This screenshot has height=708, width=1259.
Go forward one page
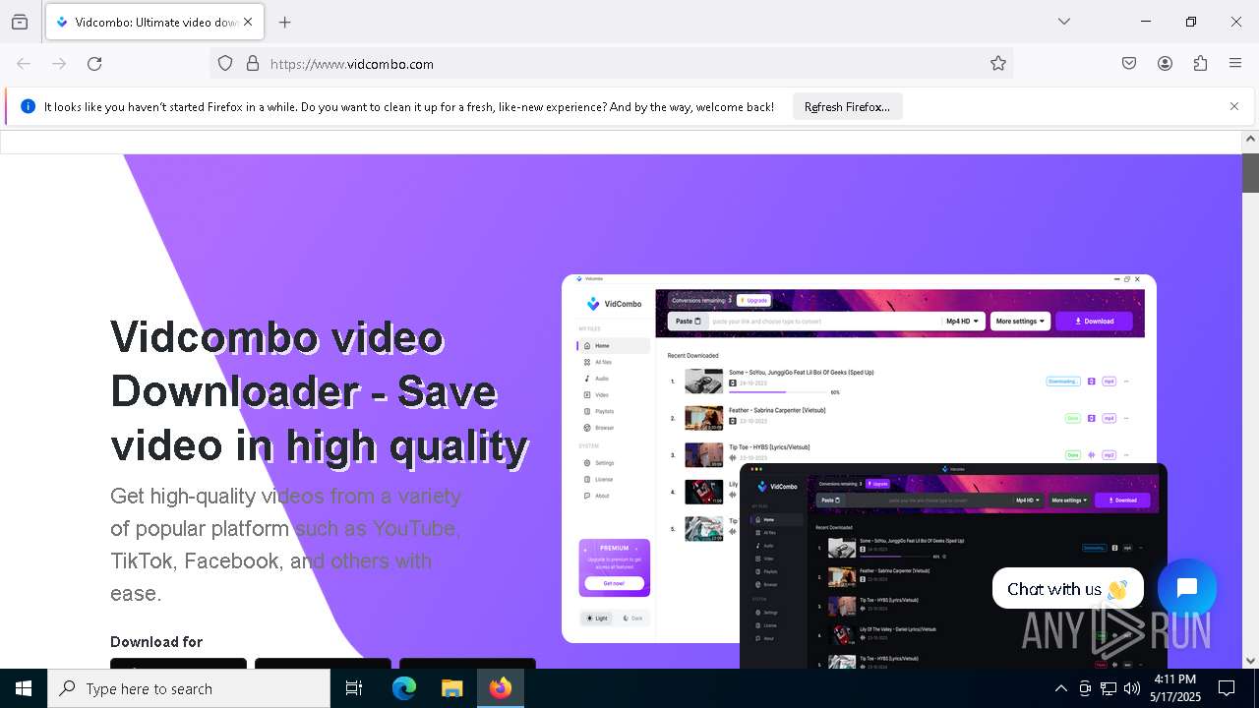59,64
